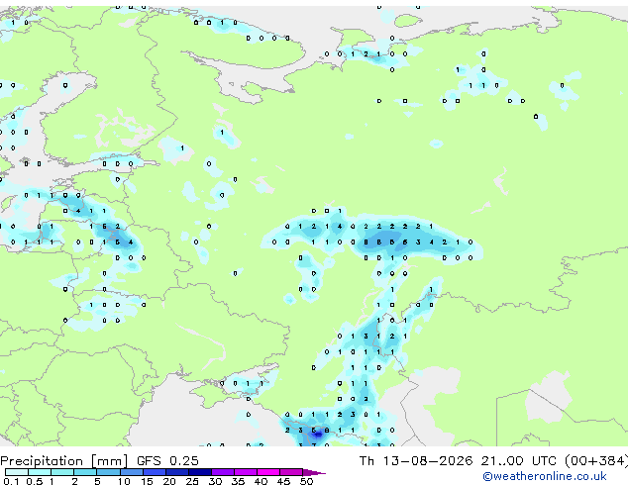
Task: Click the legend label 50
Action: coord(307,481)
